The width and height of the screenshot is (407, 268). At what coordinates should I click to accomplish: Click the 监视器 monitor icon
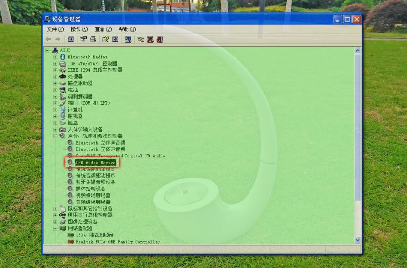(63, 116)
